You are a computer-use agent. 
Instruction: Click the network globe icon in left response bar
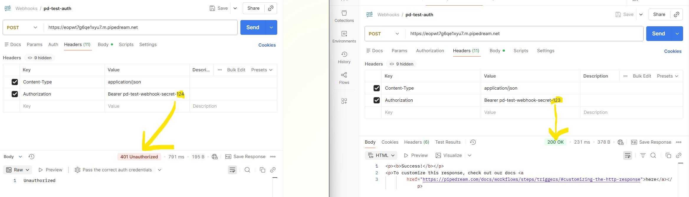pos(215,157)
